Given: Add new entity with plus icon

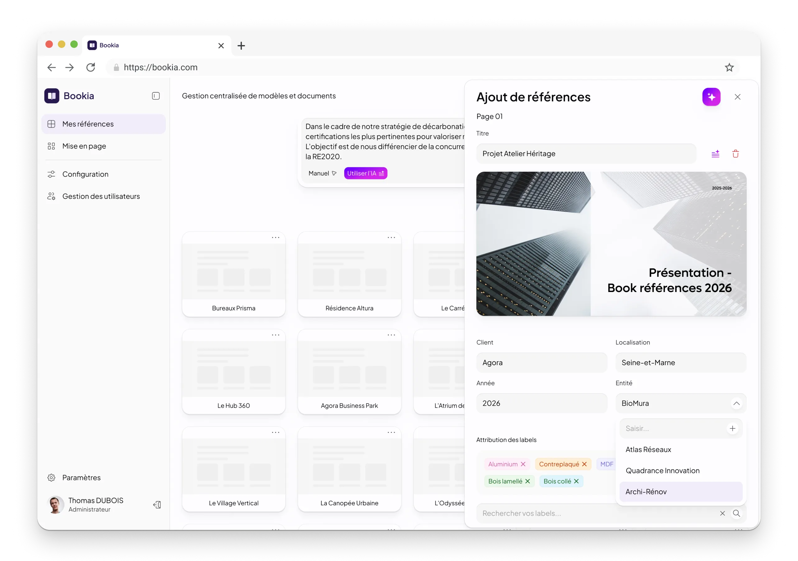Looking at the screenshot, I should point(732,428).
